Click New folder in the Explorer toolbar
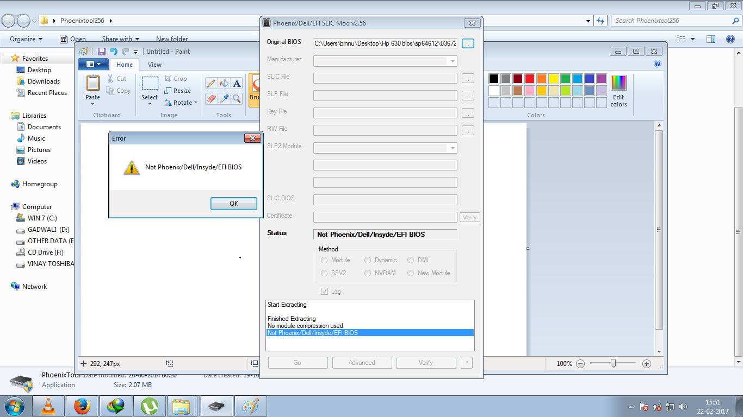This screenshot has width=743, height=417. pos(172,39)
